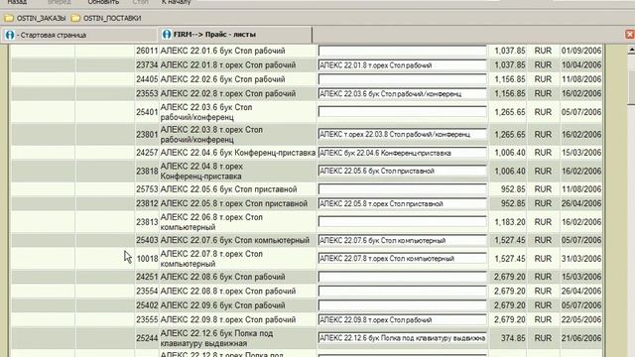Image resolution: width=635 pixels, height=357 pixels.
Task: Click АЛЕКС 22.09.6 бук Стол рабочий name
Action: [222, 305]
